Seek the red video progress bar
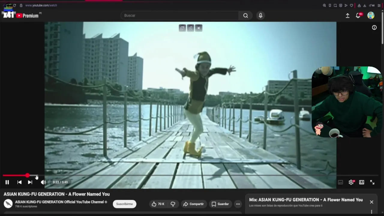 pos(190,175)
